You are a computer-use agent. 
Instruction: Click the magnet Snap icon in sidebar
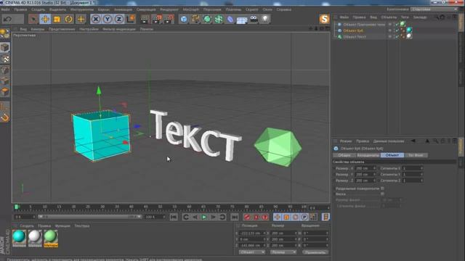coord(5,117)
